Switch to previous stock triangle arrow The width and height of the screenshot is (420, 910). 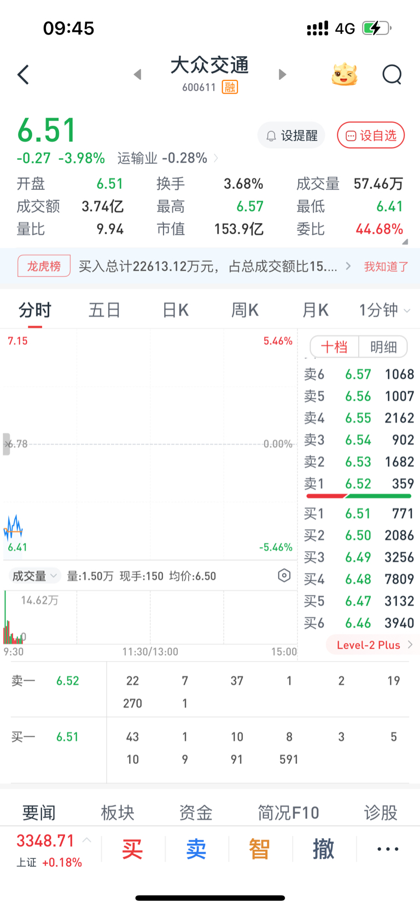[138, 74]
